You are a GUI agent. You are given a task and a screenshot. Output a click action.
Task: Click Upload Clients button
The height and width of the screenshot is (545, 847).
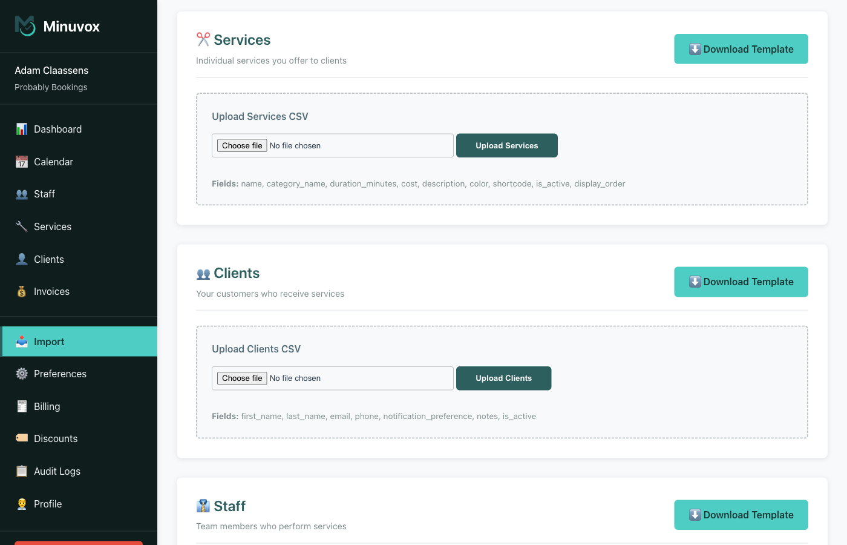pyautogui.click(x=503, y=378)
